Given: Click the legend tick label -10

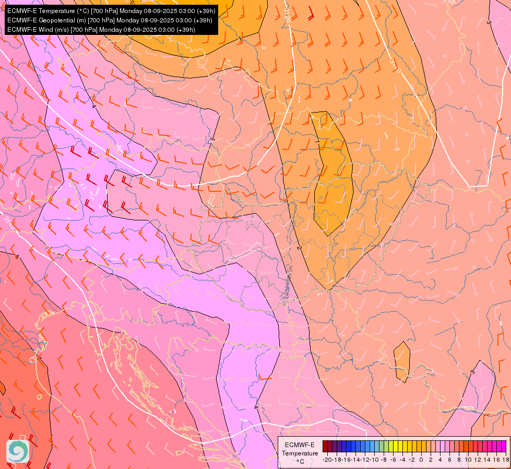Looking at the screenshot, I should pyautogui.click(x=374, y=460).
